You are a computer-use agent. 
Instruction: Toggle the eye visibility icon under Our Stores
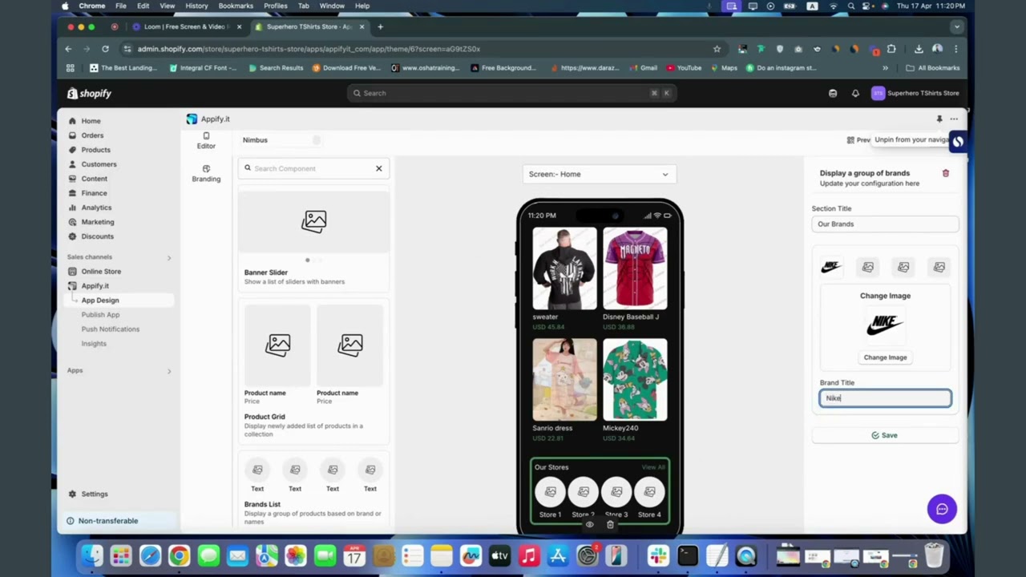(x=589, y=525)
